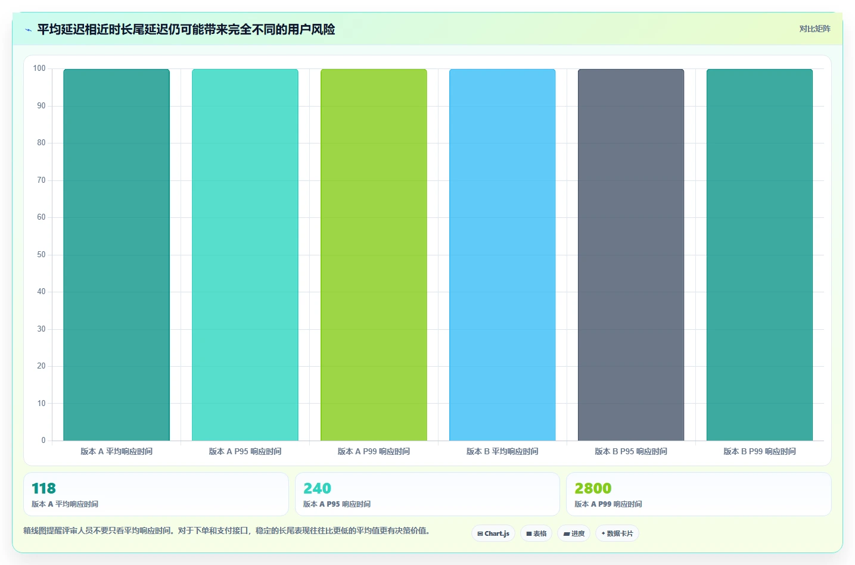Screen dimensions: 855x565
Task: Click the axis label 版本 B P99 响应时间
Action: point(760,451)
